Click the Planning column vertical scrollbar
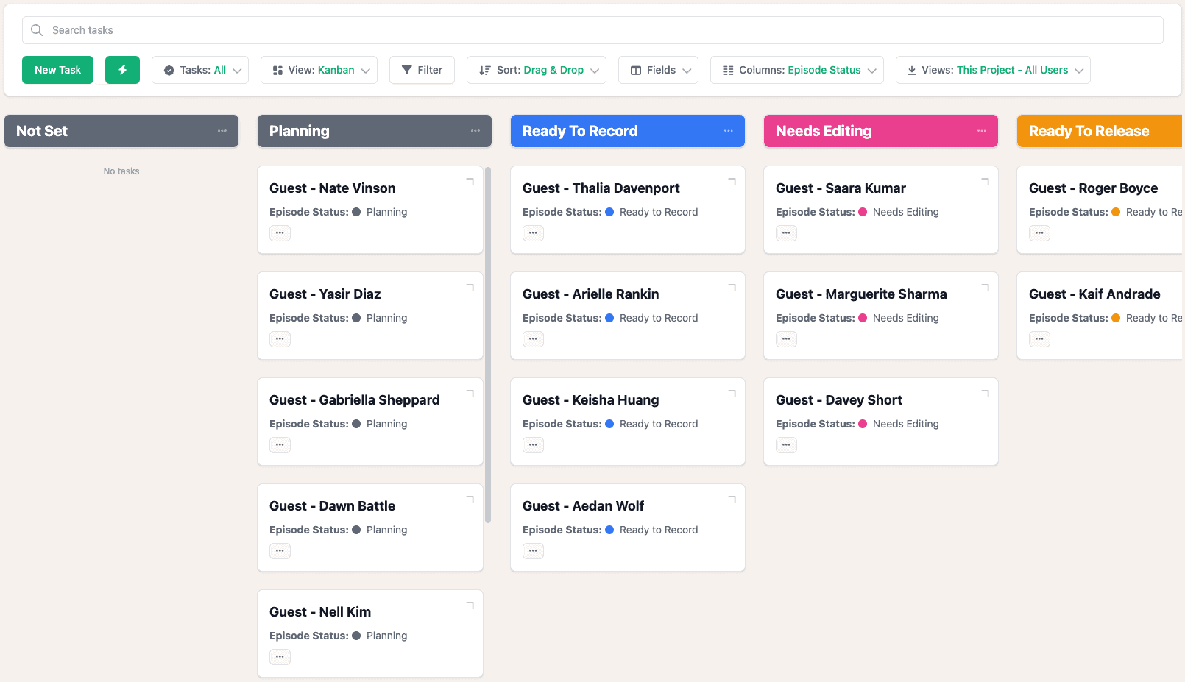 pos(487,346)
